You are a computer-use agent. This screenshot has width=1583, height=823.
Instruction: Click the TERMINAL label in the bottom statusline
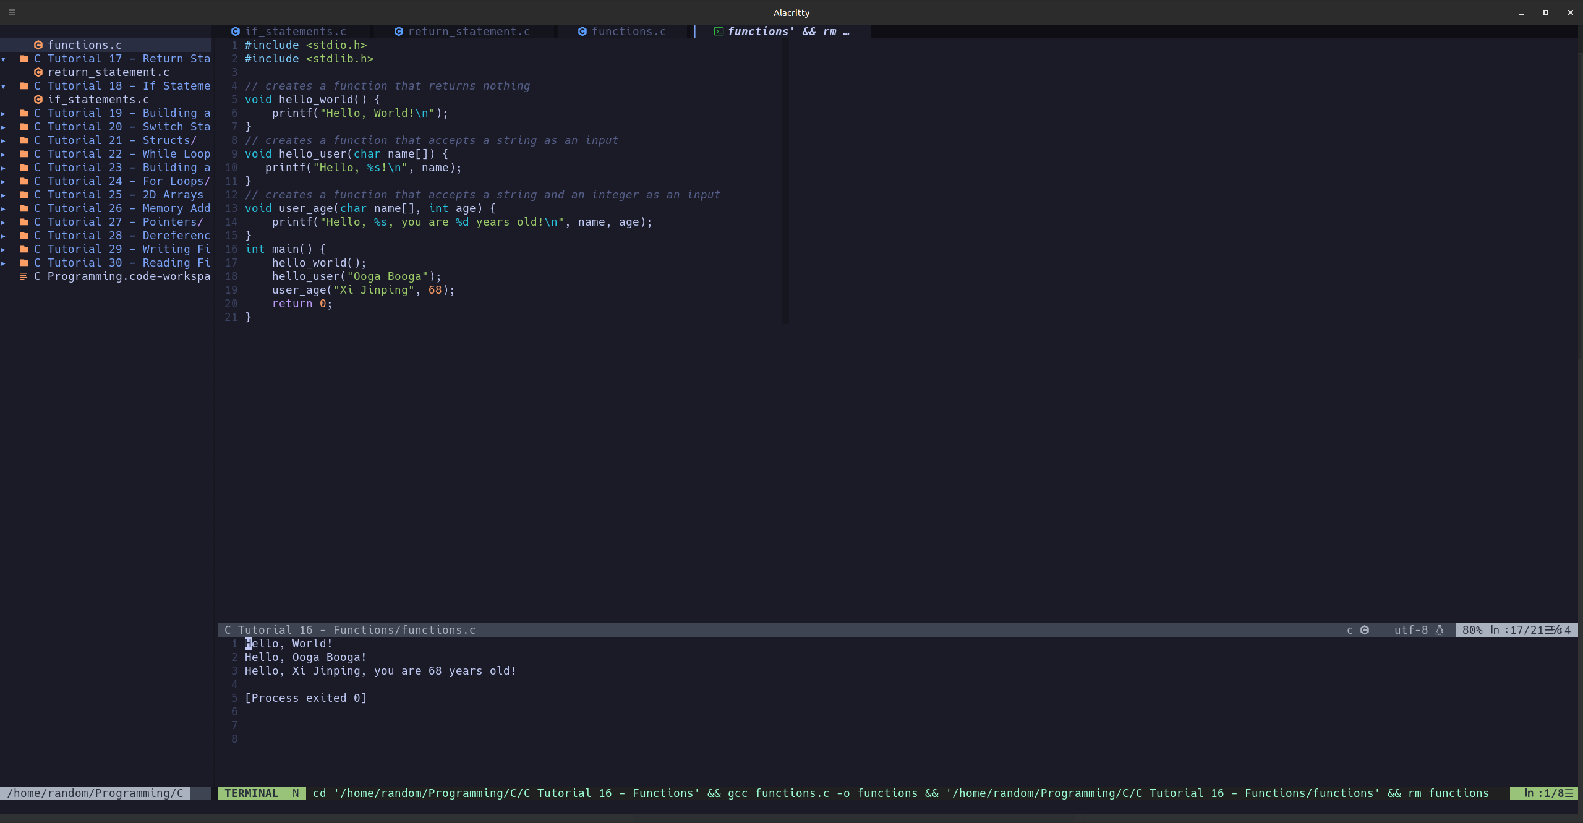(251, 793)
